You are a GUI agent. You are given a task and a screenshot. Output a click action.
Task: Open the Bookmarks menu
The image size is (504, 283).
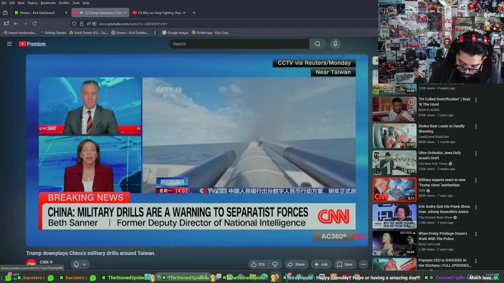click(48, 3)
